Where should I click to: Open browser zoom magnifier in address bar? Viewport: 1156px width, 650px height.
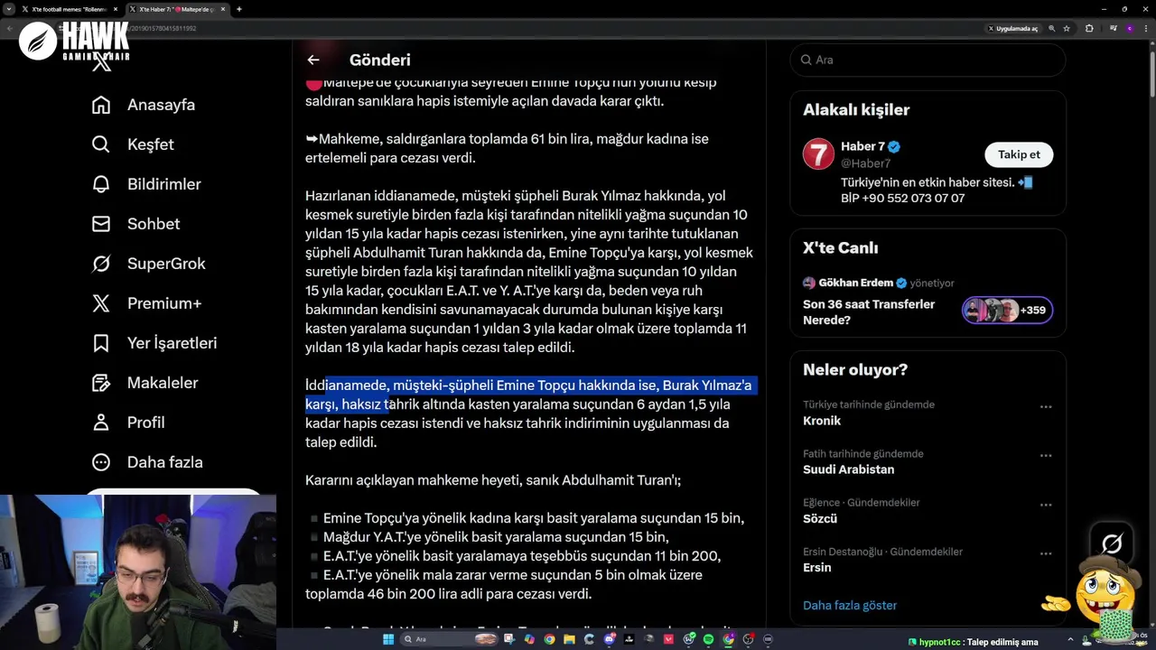(1051, 28)
